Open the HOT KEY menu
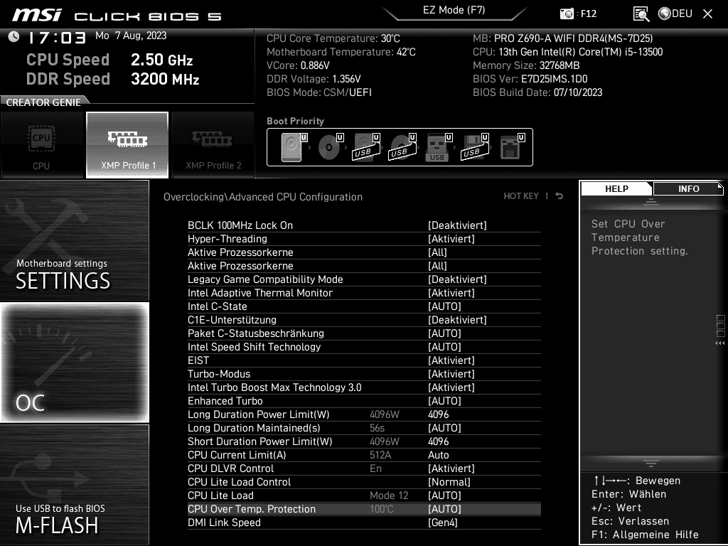Viewport: 728px width, 546px height. tap(521, 196)
